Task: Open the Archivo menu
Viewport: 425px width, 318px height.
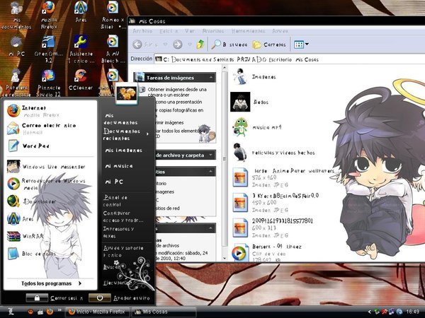Action: [x=142, y=31]
